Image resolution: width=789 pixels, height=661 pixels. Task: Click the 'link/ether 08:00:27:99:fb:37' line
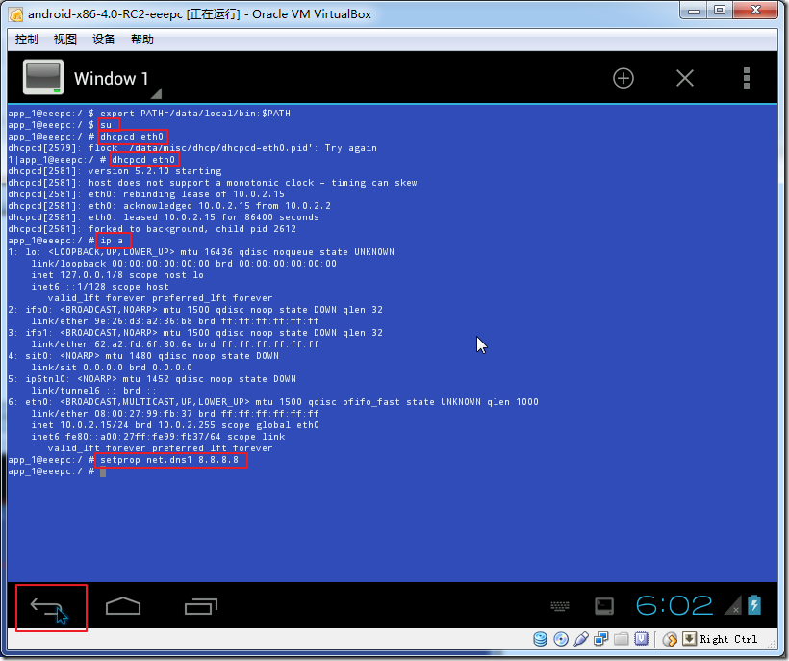[175, 414]
